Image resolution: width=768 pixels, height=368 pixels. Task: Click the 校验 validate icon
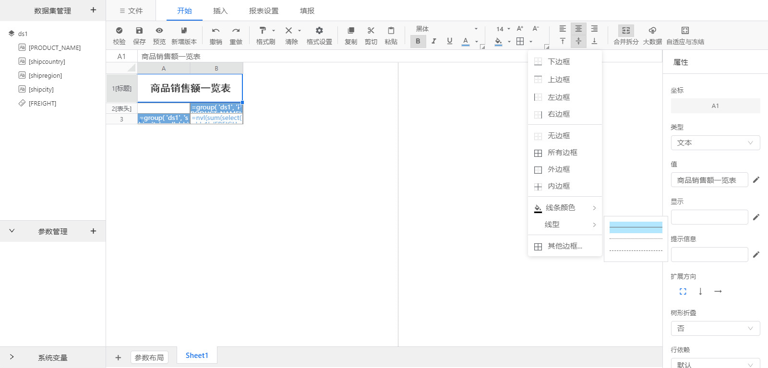[119, 30]
